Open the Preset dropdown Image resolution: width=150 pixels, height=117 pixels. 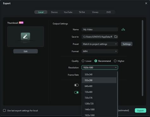[100, 44]
